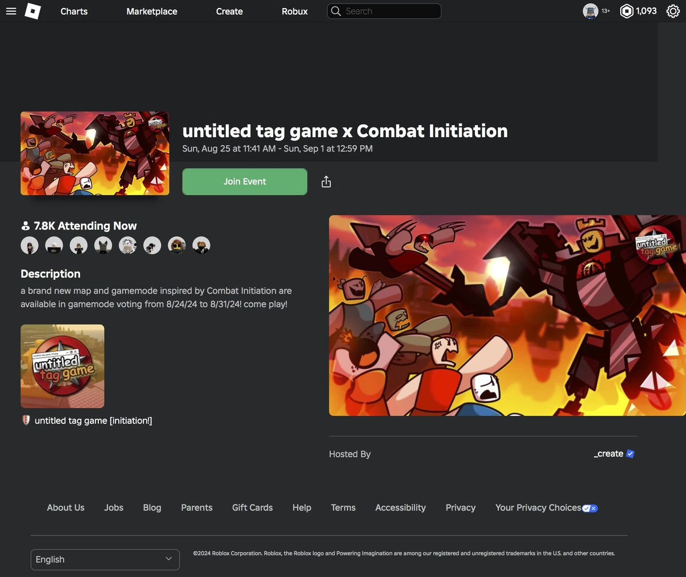The width and height of the screenshot is (686, 577).
Task: Click the first attendee avatar thumbnail
Action: pos(29,245)
